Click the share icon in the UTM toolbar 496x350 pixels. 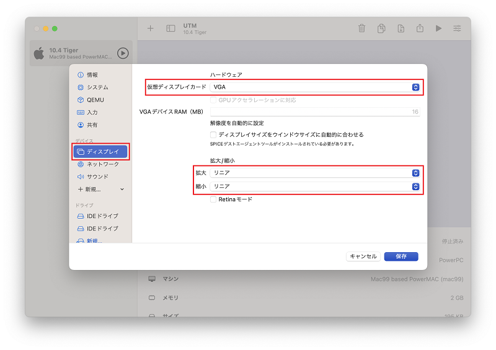420,28
